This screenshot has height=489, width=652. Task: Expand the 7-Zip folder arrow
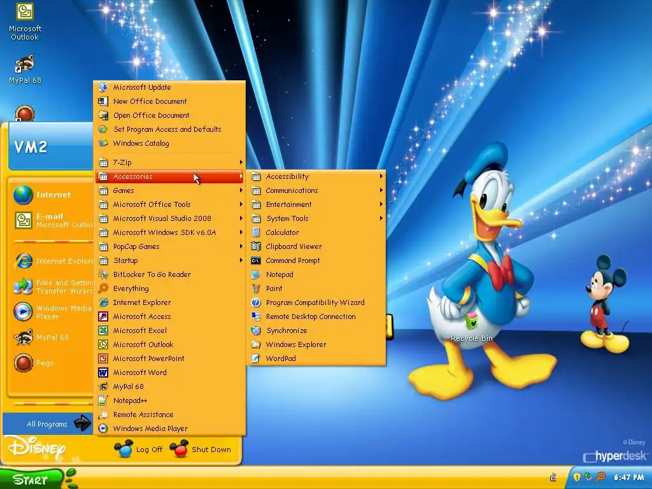241,162
